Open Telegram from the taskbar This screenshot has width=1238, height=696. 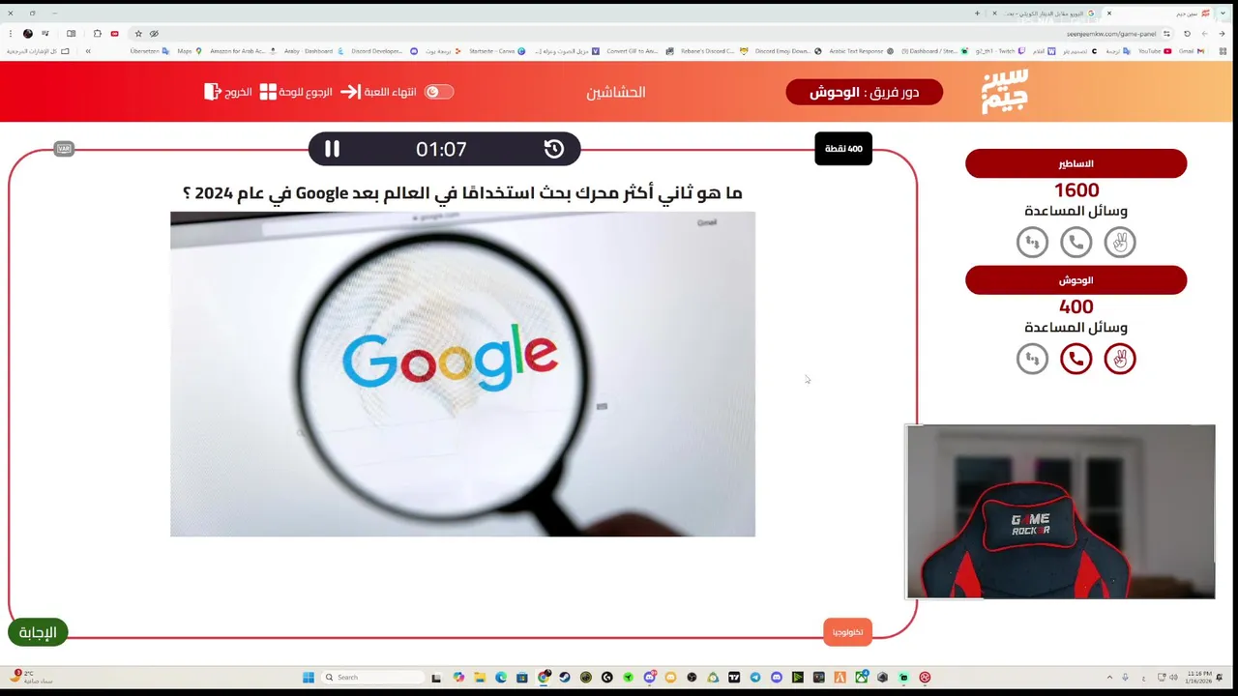755,677
